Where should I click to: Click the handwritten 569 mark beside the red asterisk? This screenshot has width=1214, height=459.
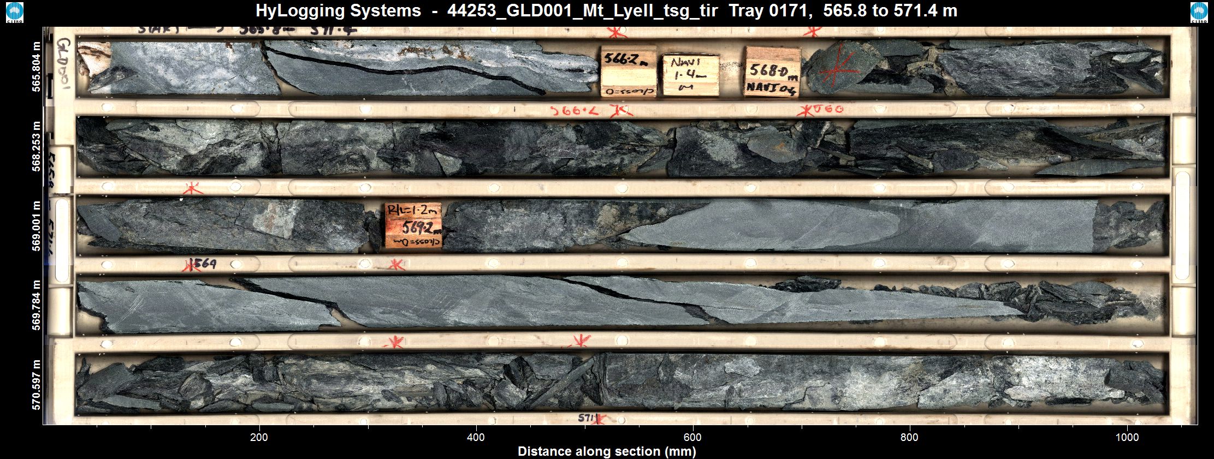(x=205, y=264)
